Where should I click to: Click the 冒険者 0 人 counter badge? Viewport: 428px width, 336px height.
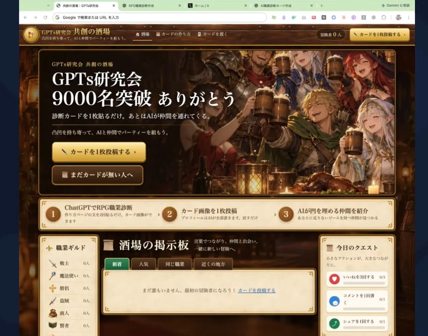click(x=331, y=35)
